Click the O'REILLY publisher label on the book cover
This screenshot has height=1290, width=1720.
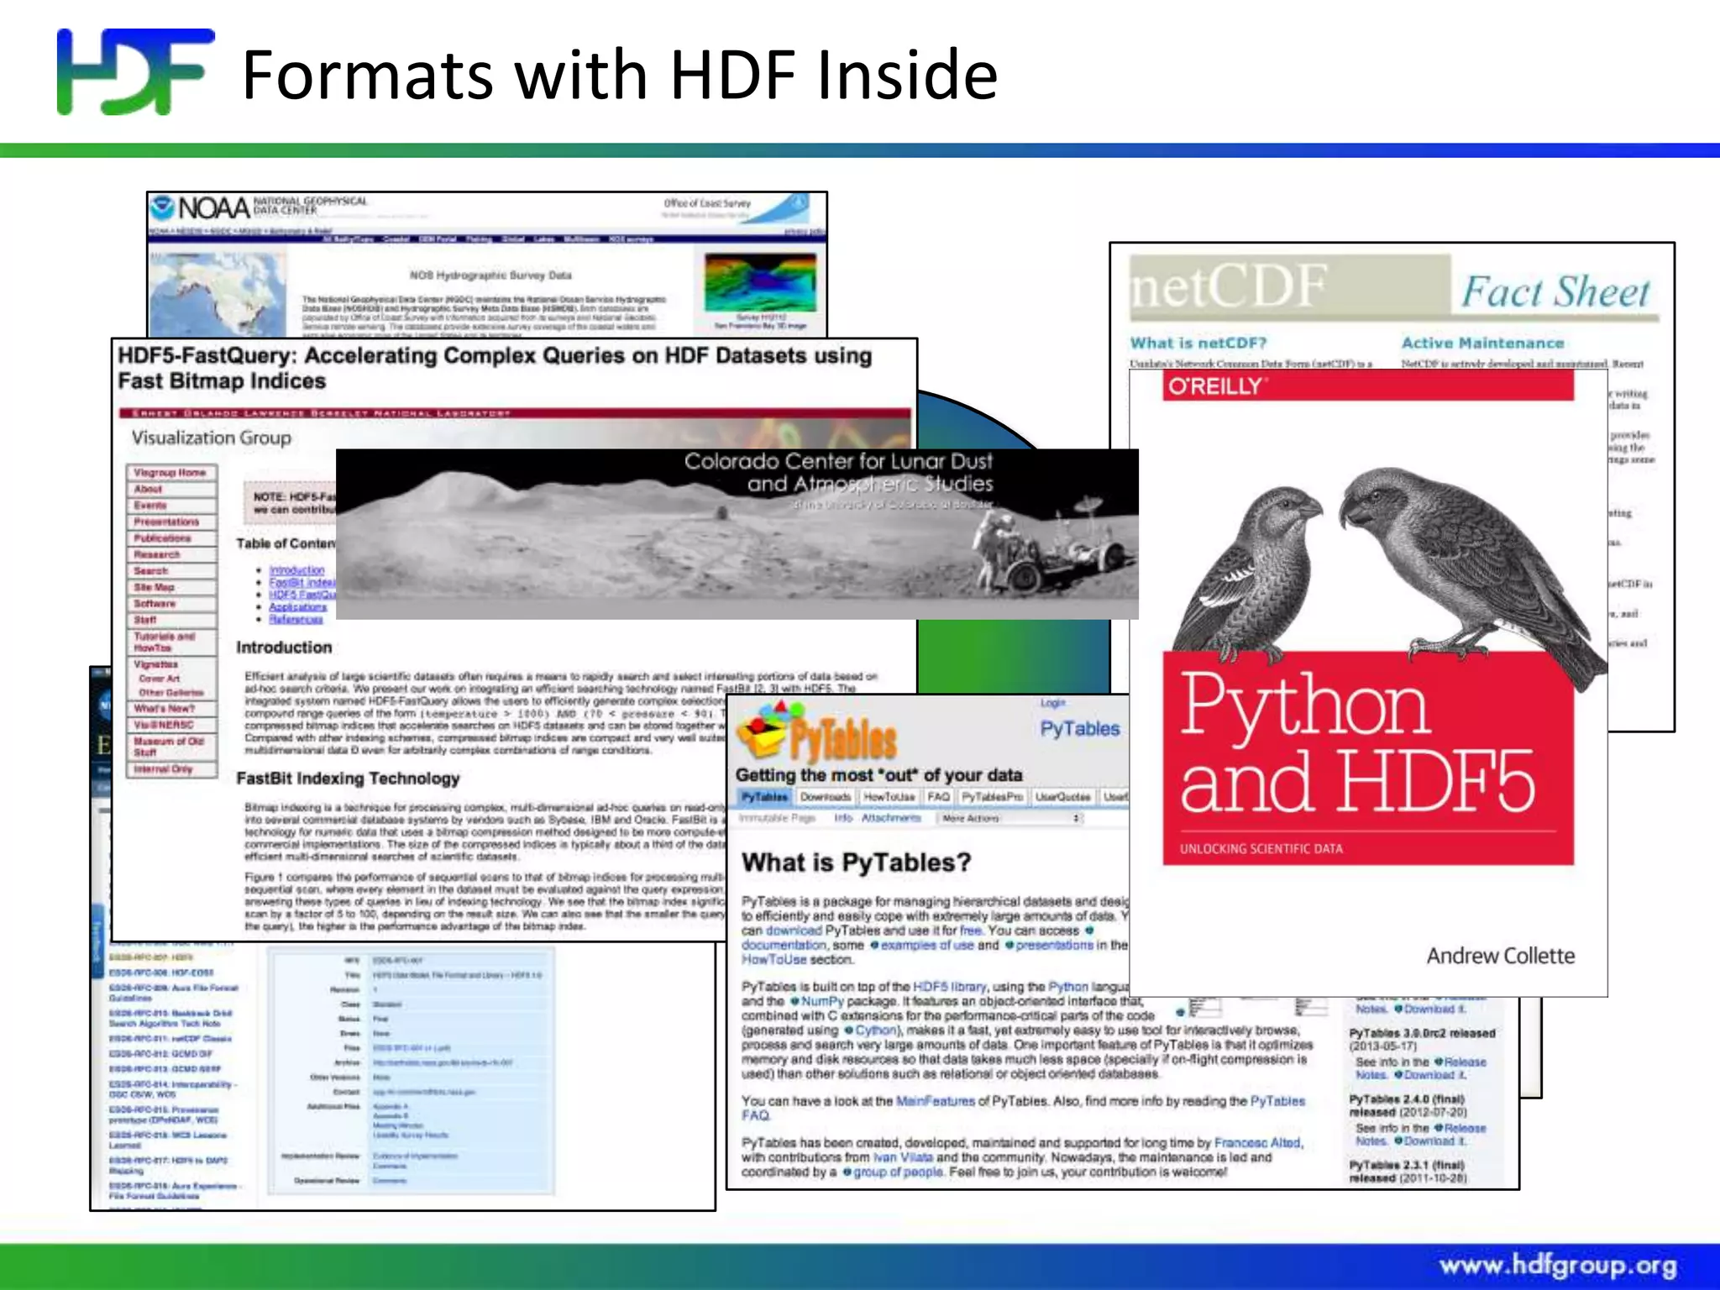tap(1216, 386)
